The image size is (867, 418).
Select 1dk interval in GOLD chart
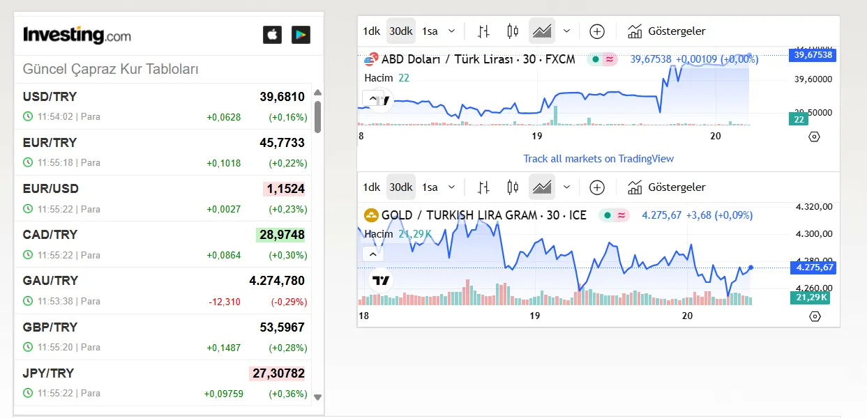pyautogui.click(x=371, y=187)
